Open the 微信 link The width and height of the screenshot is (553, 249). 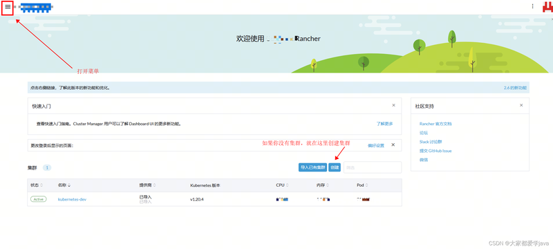coord(424,160)
